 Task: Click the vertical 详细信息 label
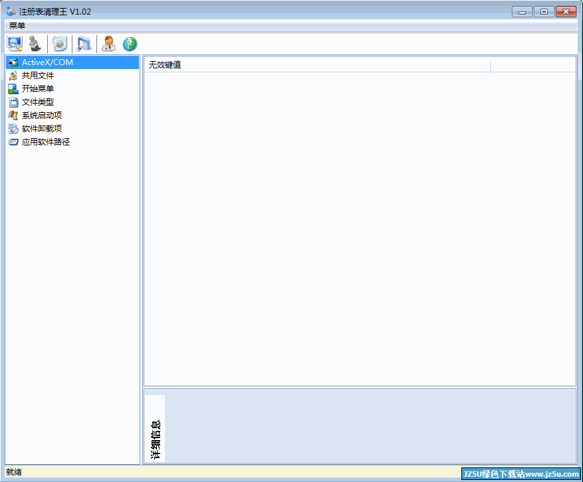pos(156,440)
